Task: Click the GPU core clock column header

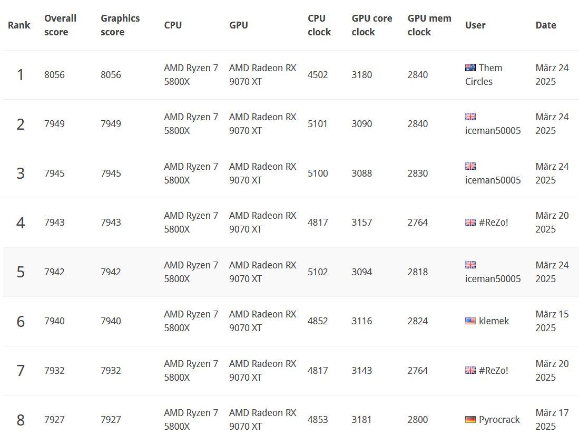Action: [x=371, y=25]
